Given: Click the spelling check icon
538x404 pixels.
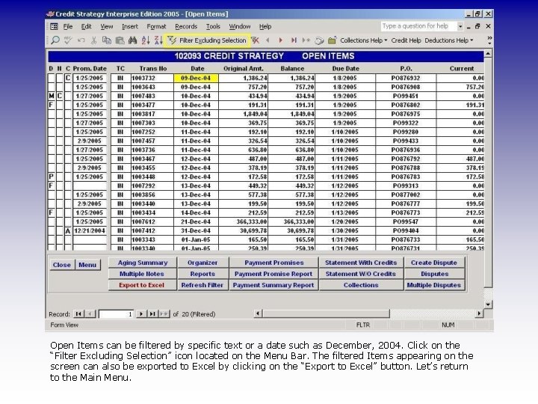Looking at the screenshot, I should pos(68,40).
